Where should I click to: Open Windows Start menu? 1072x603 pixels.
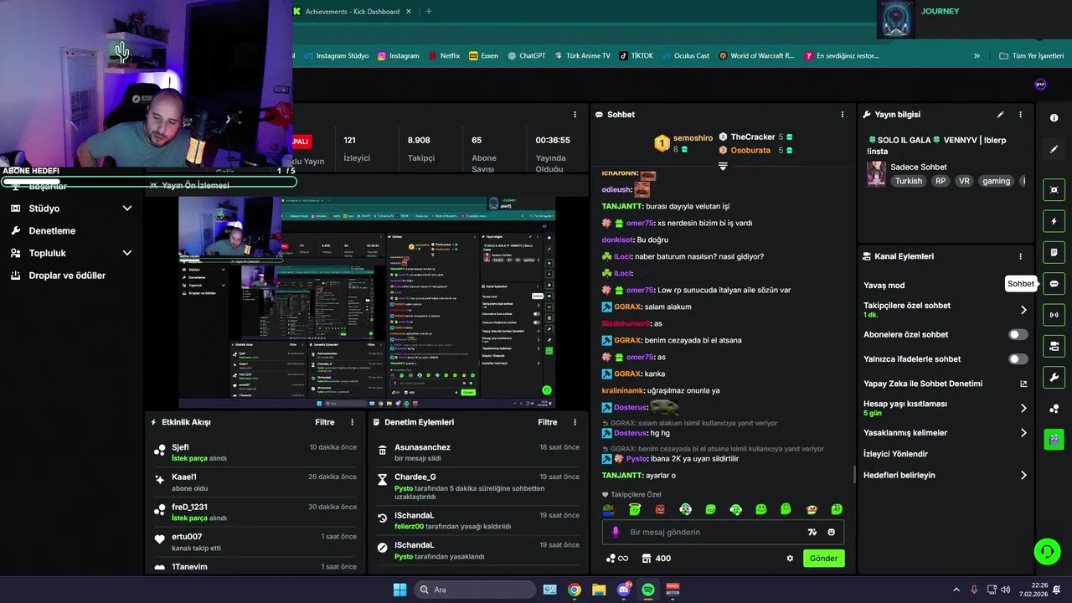(x=399, y=590)
